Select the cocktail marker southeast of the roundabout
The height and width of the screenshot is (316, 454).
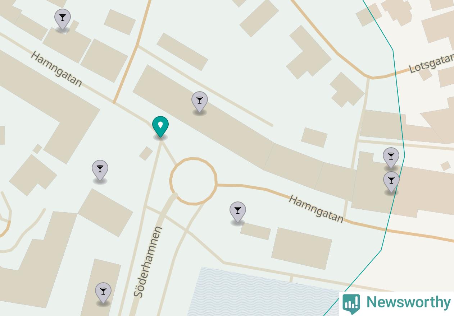238,213
